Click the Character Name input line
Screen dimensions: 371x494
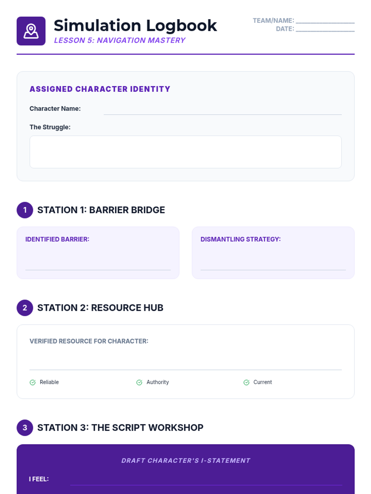coord(223,111)
